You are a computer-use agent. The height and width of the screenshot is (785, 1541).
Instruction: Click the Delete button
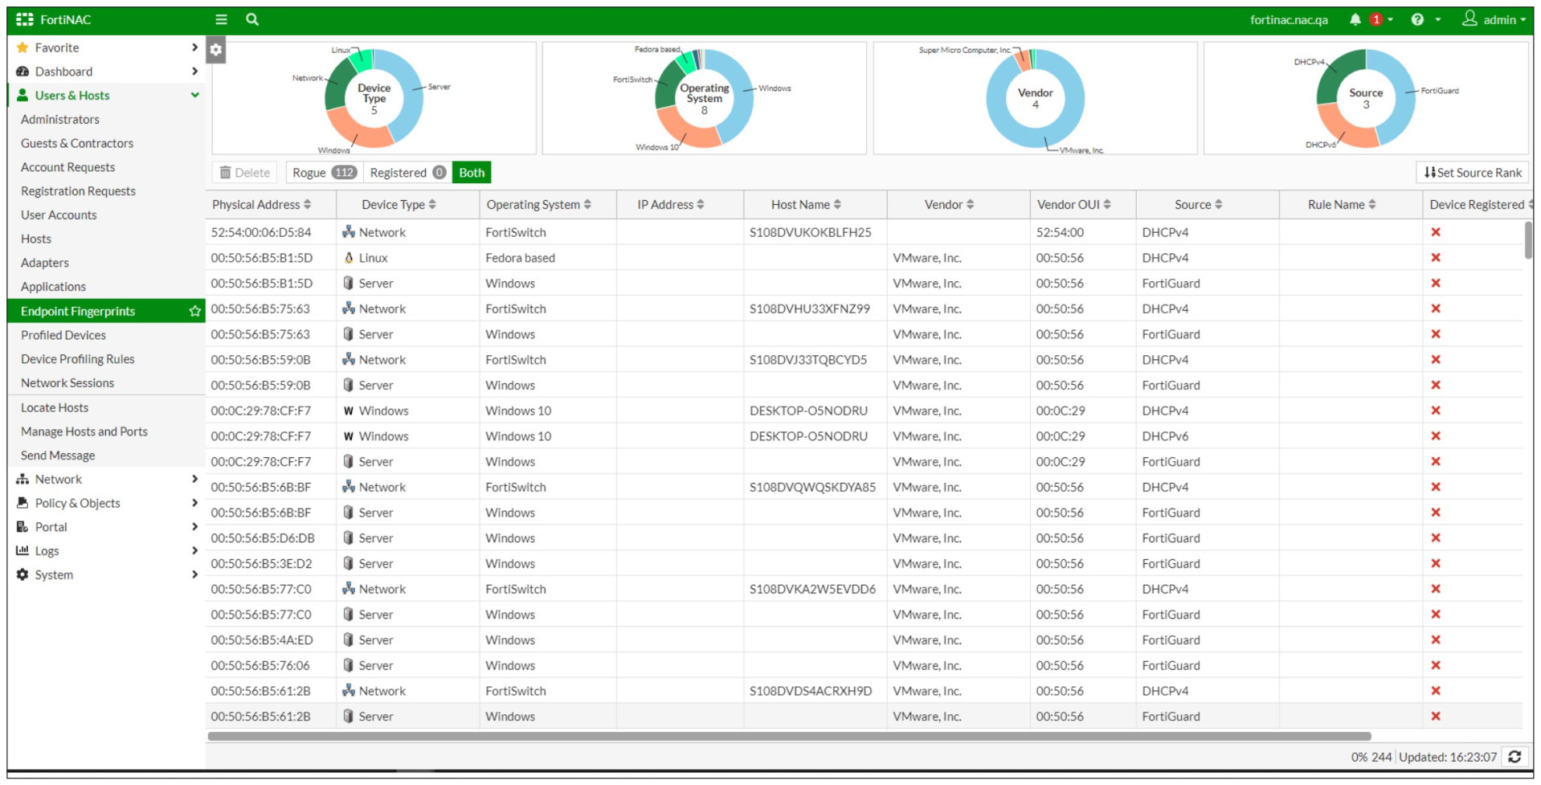tap(244, 173)
